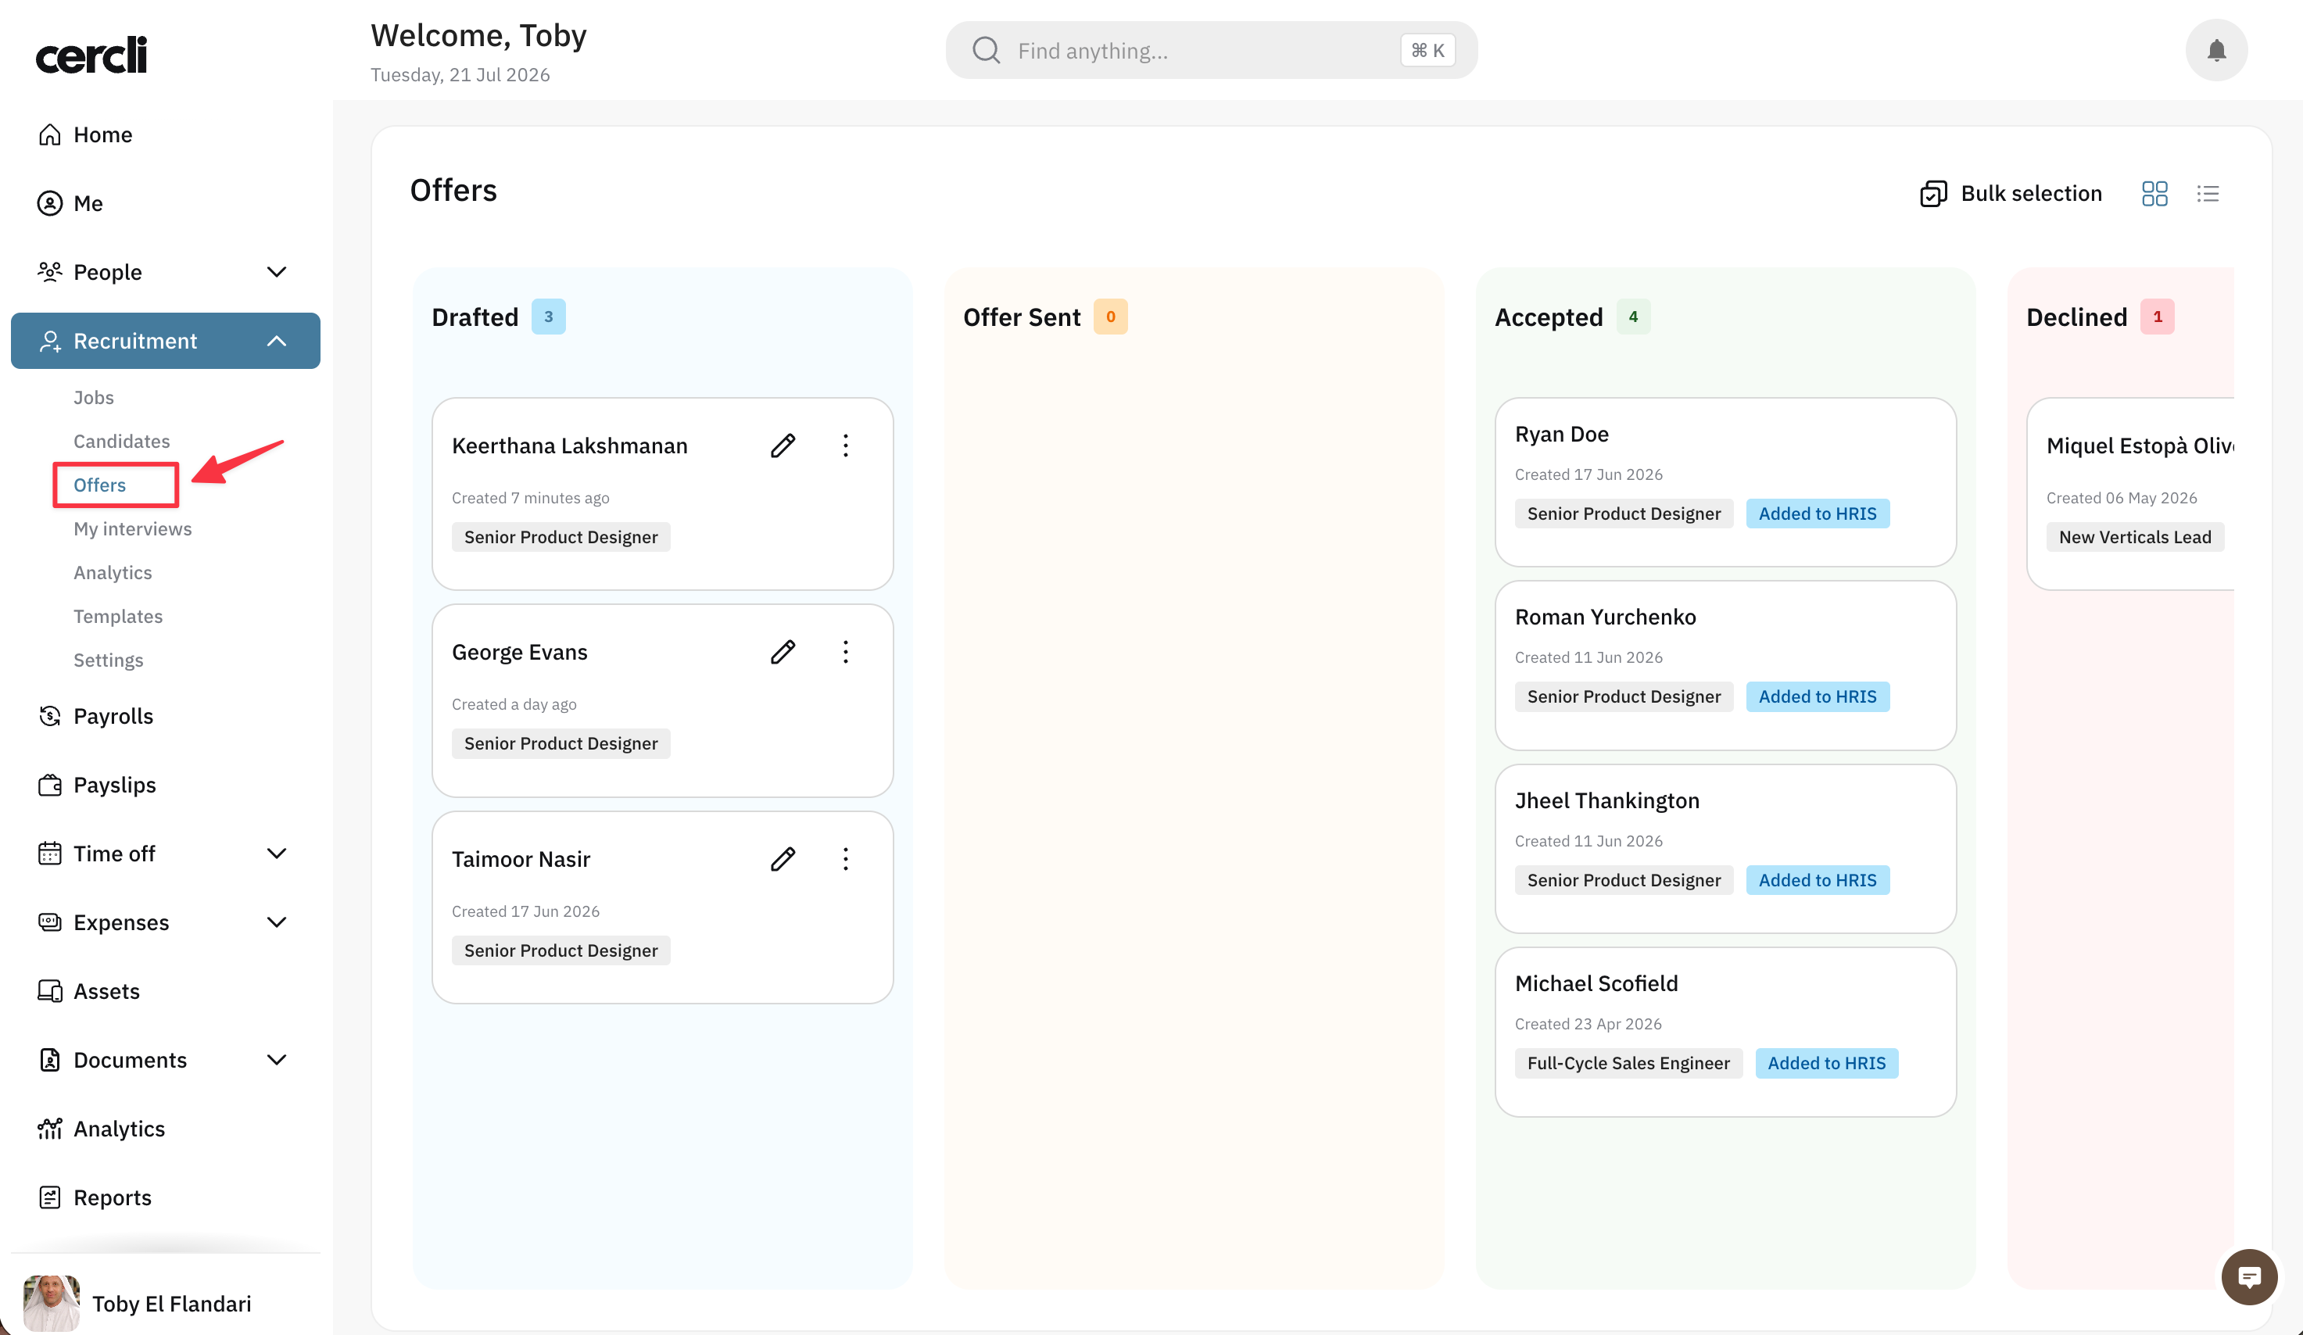Click the Reports icon in sidebar

[49, 1198]
